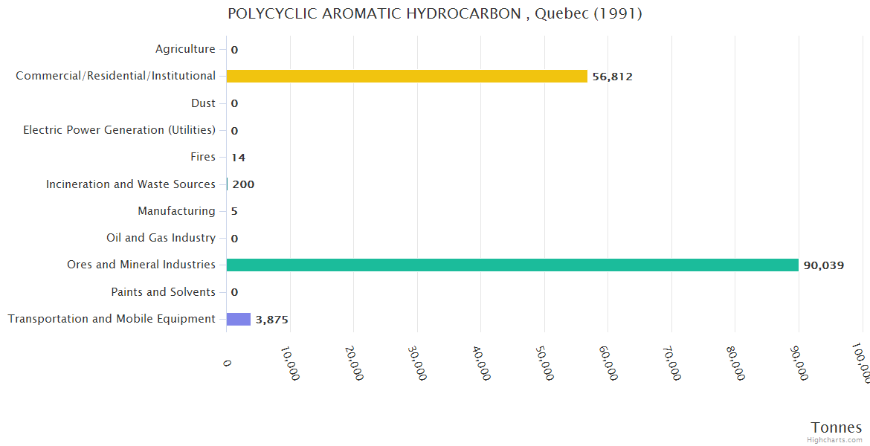Select the Electric Power Generation (Utilities) label
Image resolution: width=870 pixels, height=446 pixels.
(119, 130)
